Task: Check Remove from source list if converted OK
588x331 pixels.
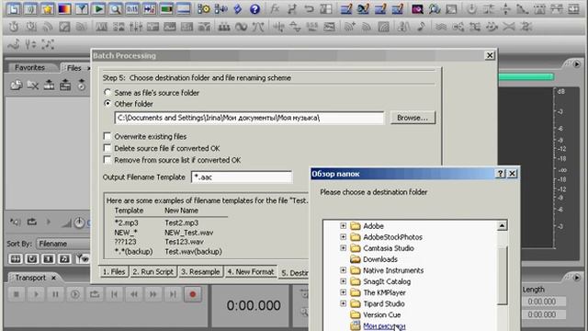Action: (107, 160)
